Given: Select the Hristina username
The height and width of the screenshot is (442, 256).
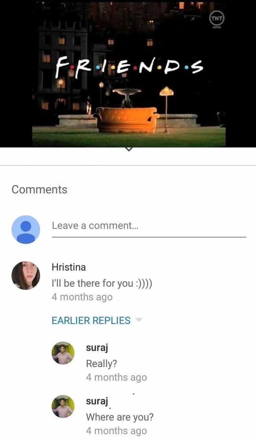Looking at the screenshot, I should [x=69, y=267].
